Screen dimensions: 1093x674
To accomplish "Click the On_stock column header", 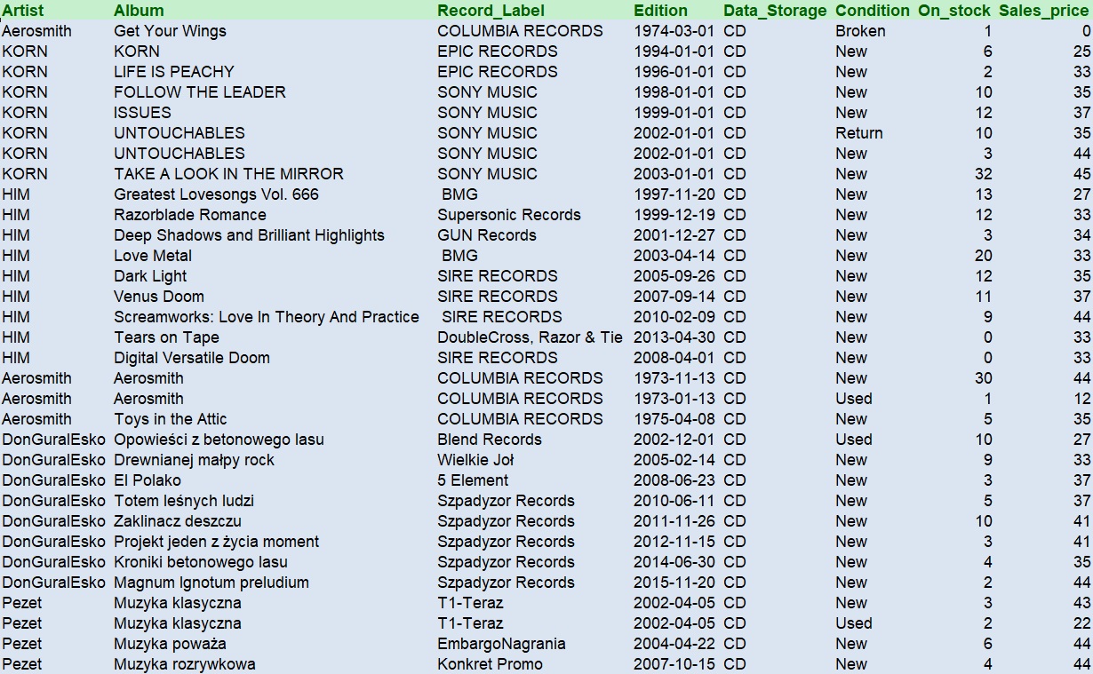I will (x=954, y=11).
